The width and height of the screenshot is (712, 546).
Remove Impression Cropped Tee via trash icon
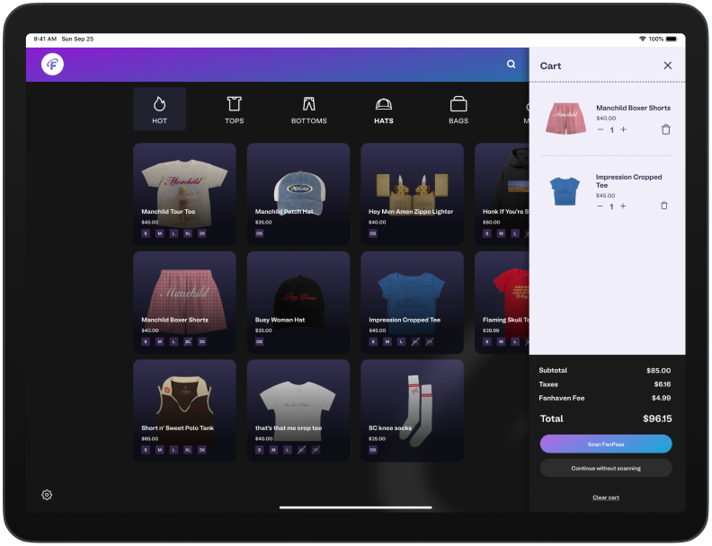pos(664,206)
